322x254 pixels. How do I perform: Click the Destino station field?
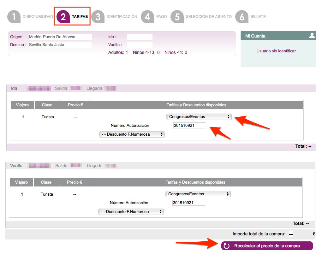click(60, 45)
